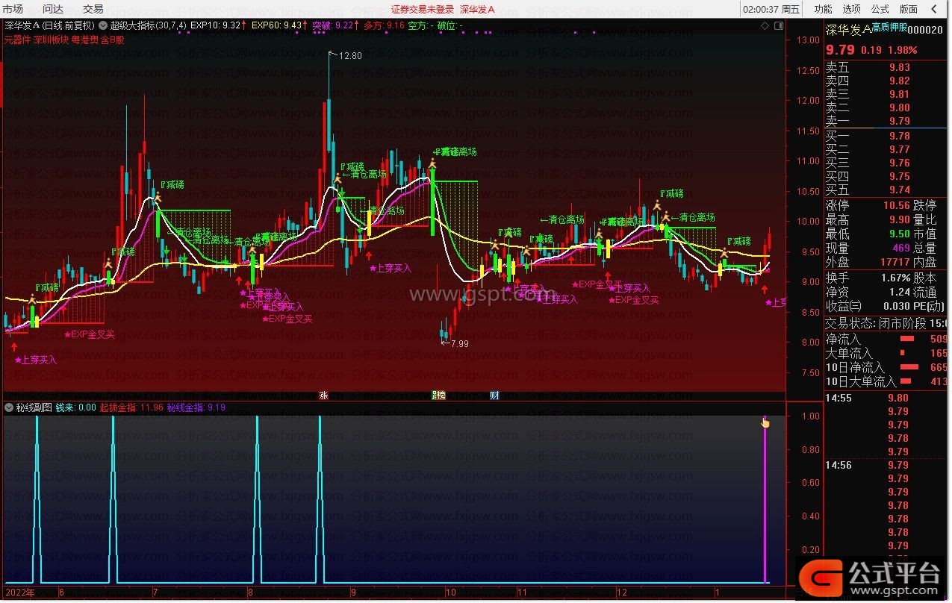Click the 含B股 sector tag

click(x=112, y=40)
